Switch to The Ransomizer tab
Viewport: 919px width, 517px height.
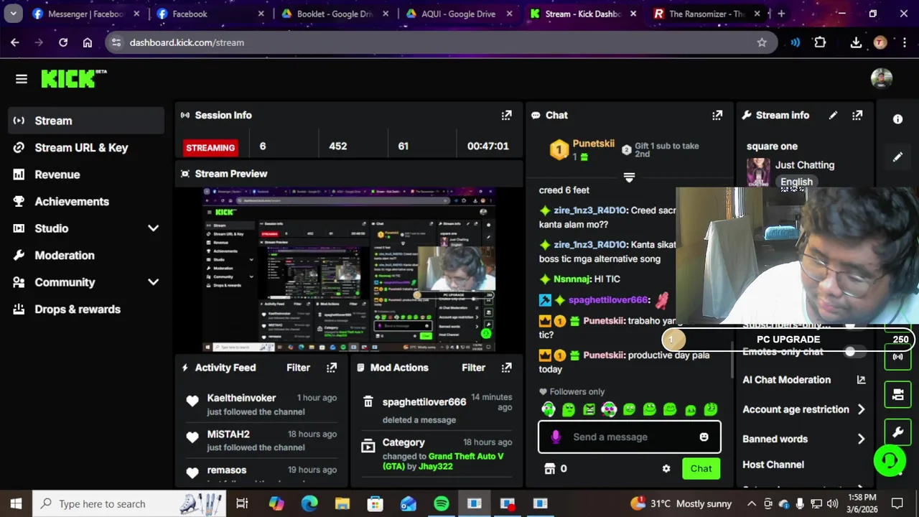[x=707, y=14]
